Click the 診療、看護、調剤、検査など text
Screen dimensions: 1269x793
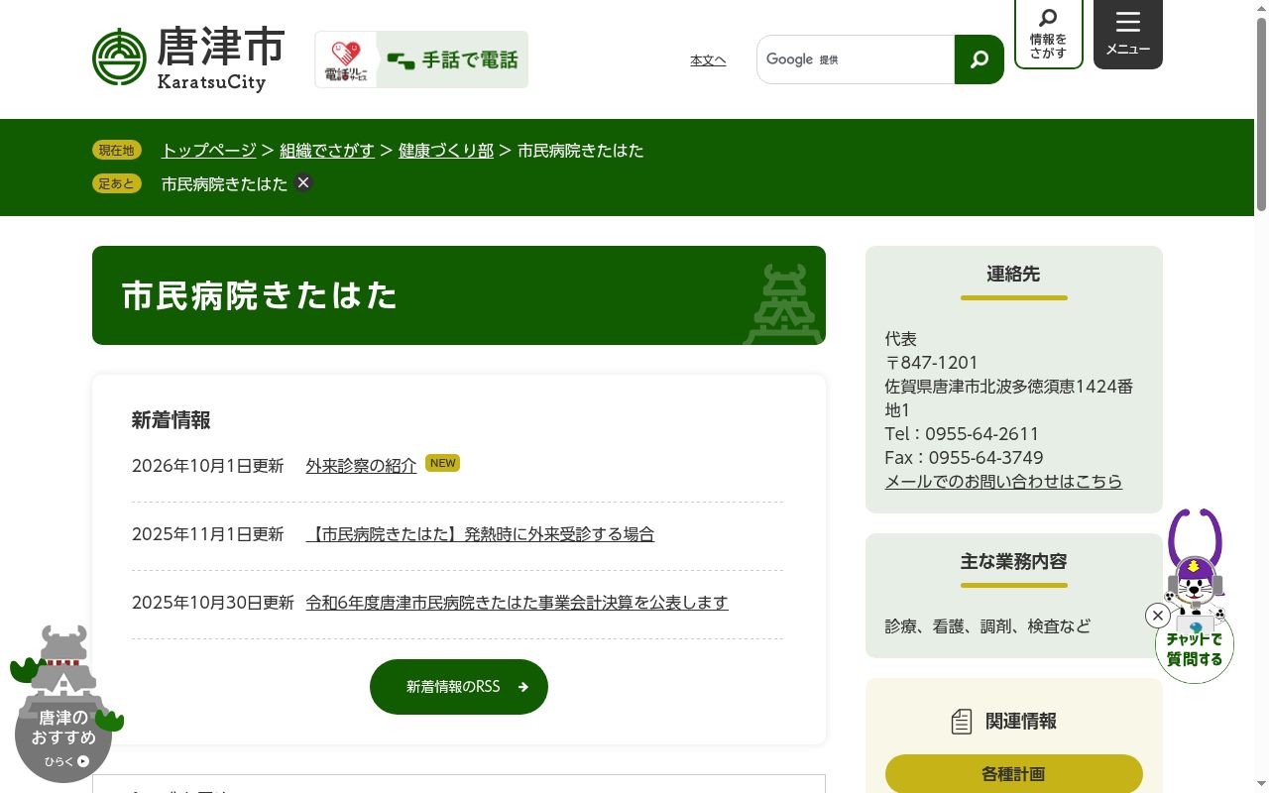coord(987,626)
